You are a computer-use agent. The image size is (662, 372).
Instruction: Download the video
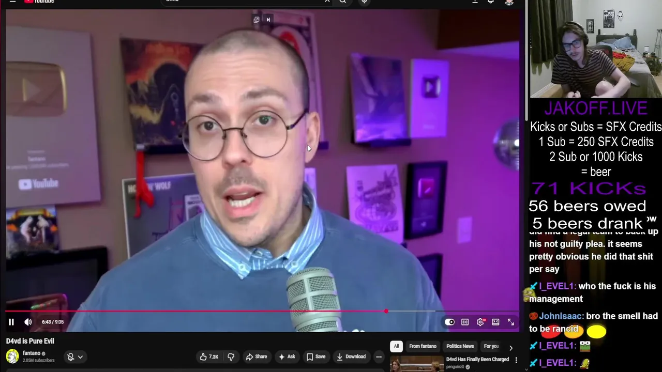[351, 357]
